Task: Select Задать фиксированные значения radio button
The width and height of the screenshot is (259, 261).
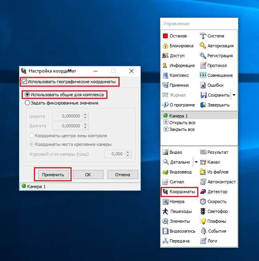Action: [x=27, y=103]
